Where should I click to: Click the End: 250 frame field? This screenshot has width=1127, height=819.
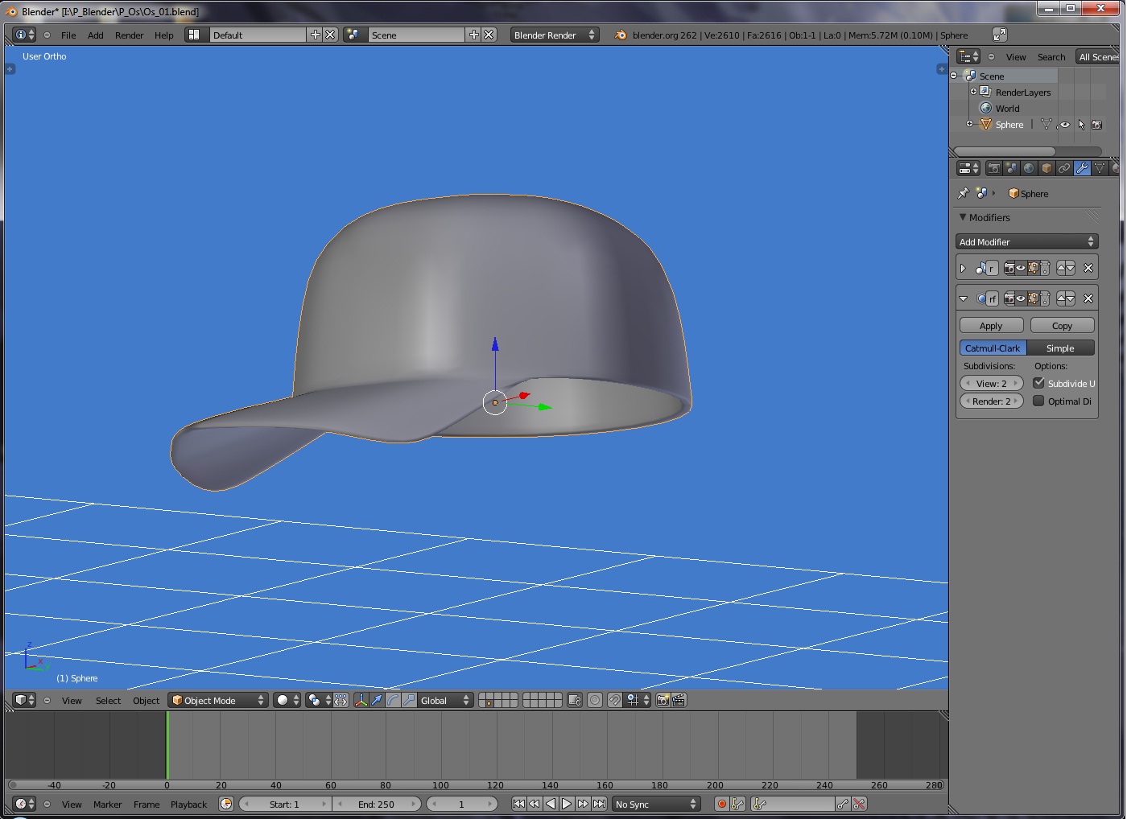coord(376,804)
